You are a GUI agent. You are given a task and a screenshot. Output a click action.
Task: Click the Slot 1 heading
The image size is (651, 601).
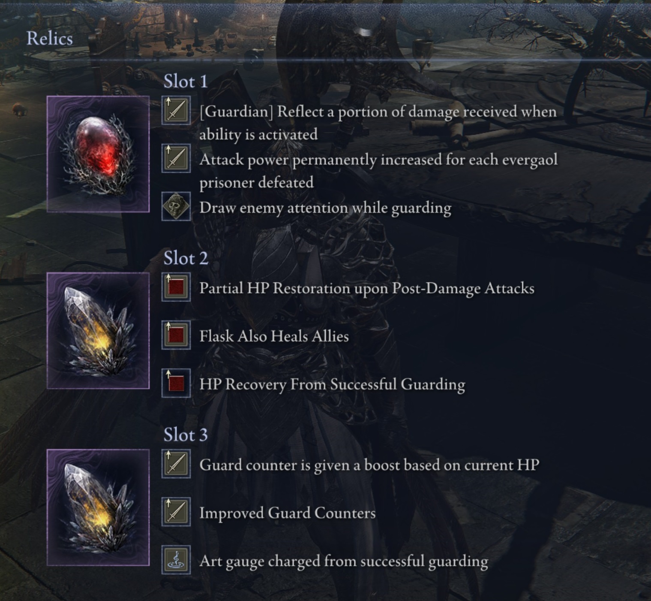pos(186,82)
